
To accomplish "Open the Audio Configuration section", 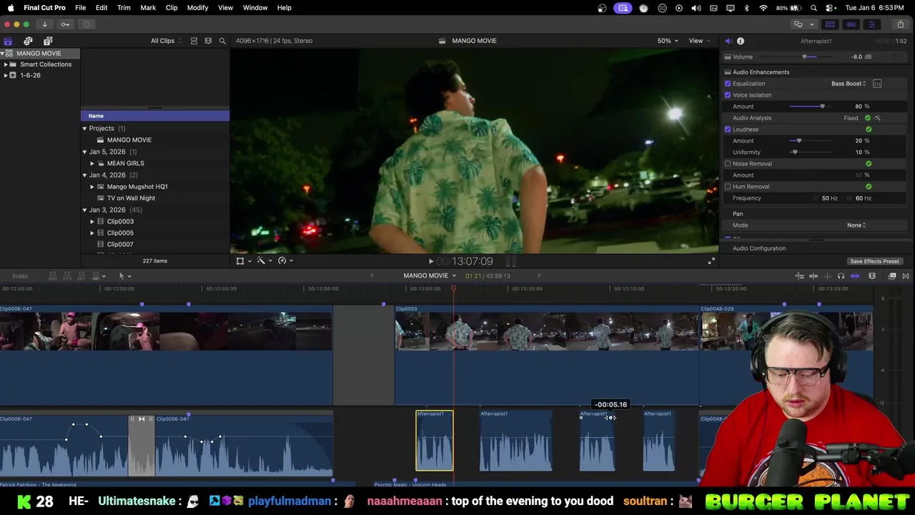I will tap(759, 248).
